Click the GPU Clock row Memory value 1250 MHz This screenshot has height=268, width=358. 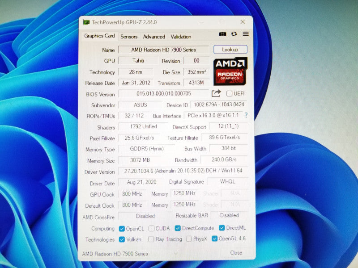184,193
